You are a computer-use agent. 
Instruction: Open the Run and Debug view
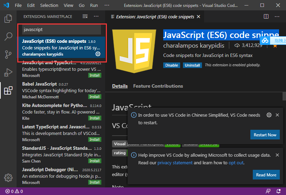tap(8, 72)
